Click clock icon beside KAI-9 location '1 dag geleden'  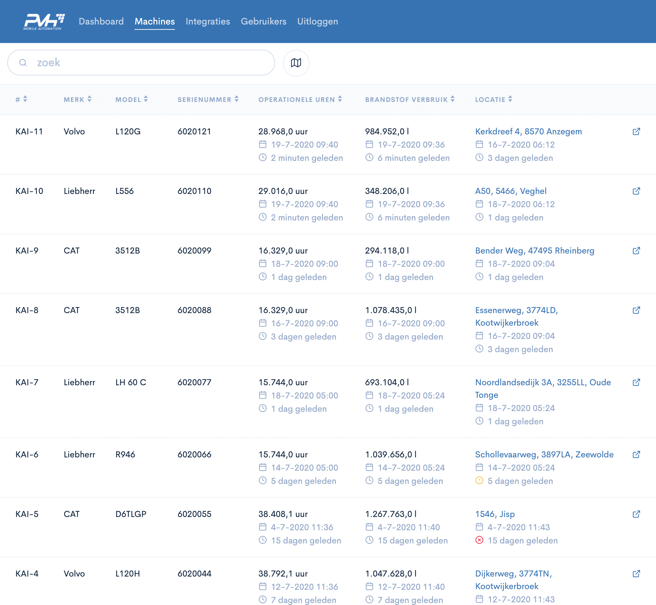(x=479, y=277)
